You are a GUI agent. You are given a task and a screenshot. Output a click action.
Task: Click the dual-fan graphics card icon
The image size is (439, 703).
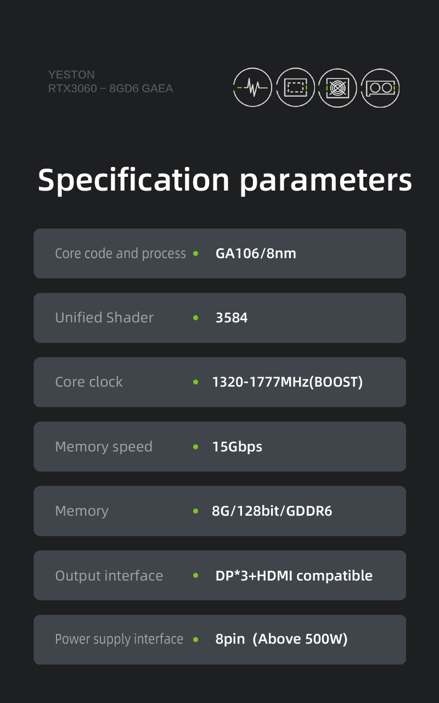tap(380, 87)
